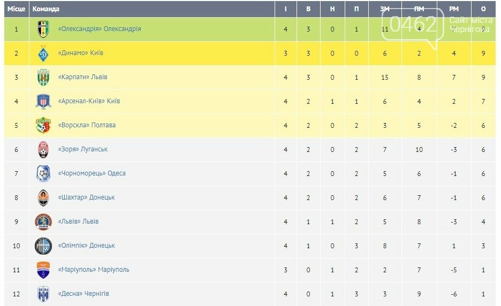
Task: Click the «О» points column header
Action: pos(484,9)
